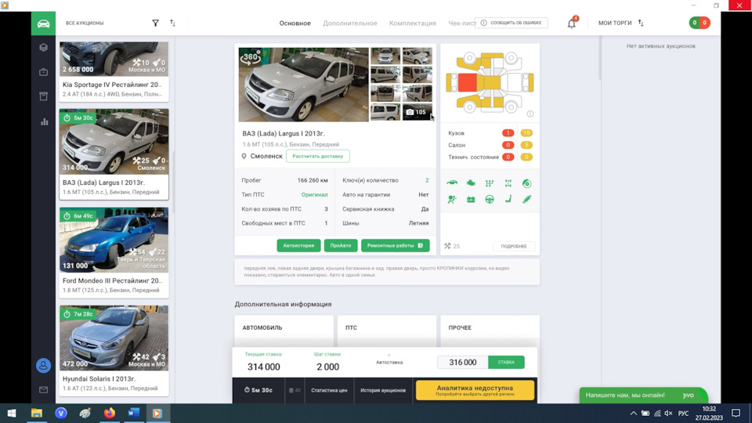Click the engine condition icon

point(471,183)
